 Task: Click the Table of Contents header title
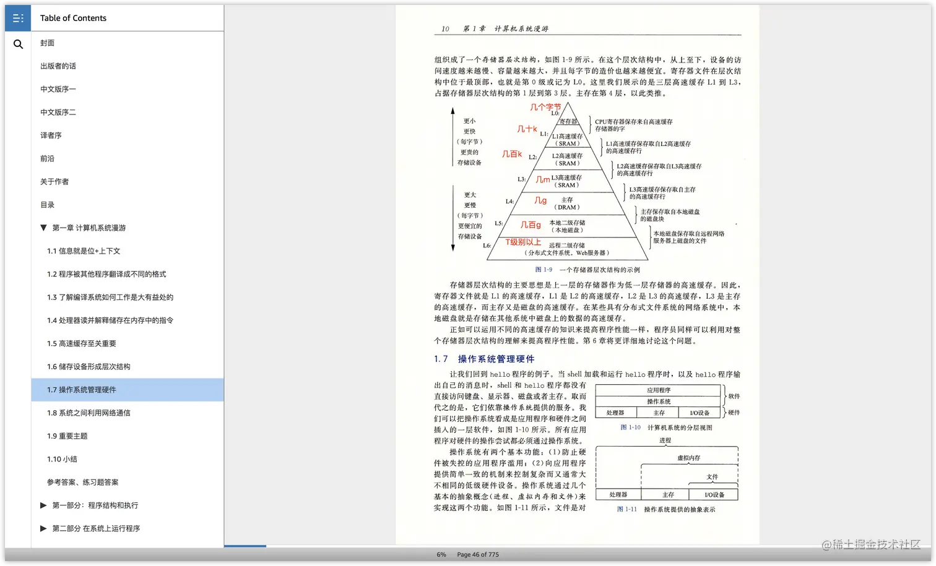(73, 18)
